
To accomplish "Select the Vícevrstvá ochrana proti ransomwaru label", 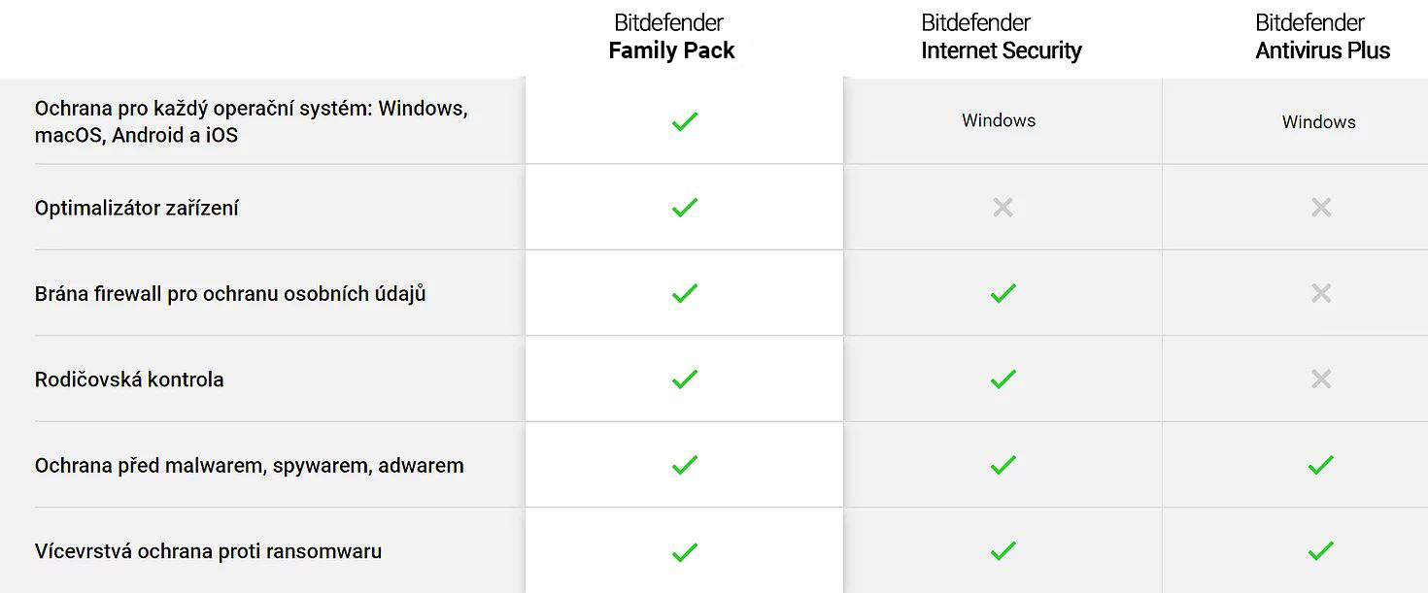I will [208, 551].
